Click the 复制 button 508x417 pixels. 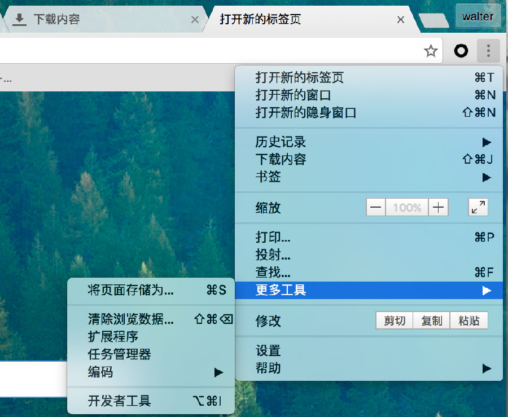[x=432, y=321]
